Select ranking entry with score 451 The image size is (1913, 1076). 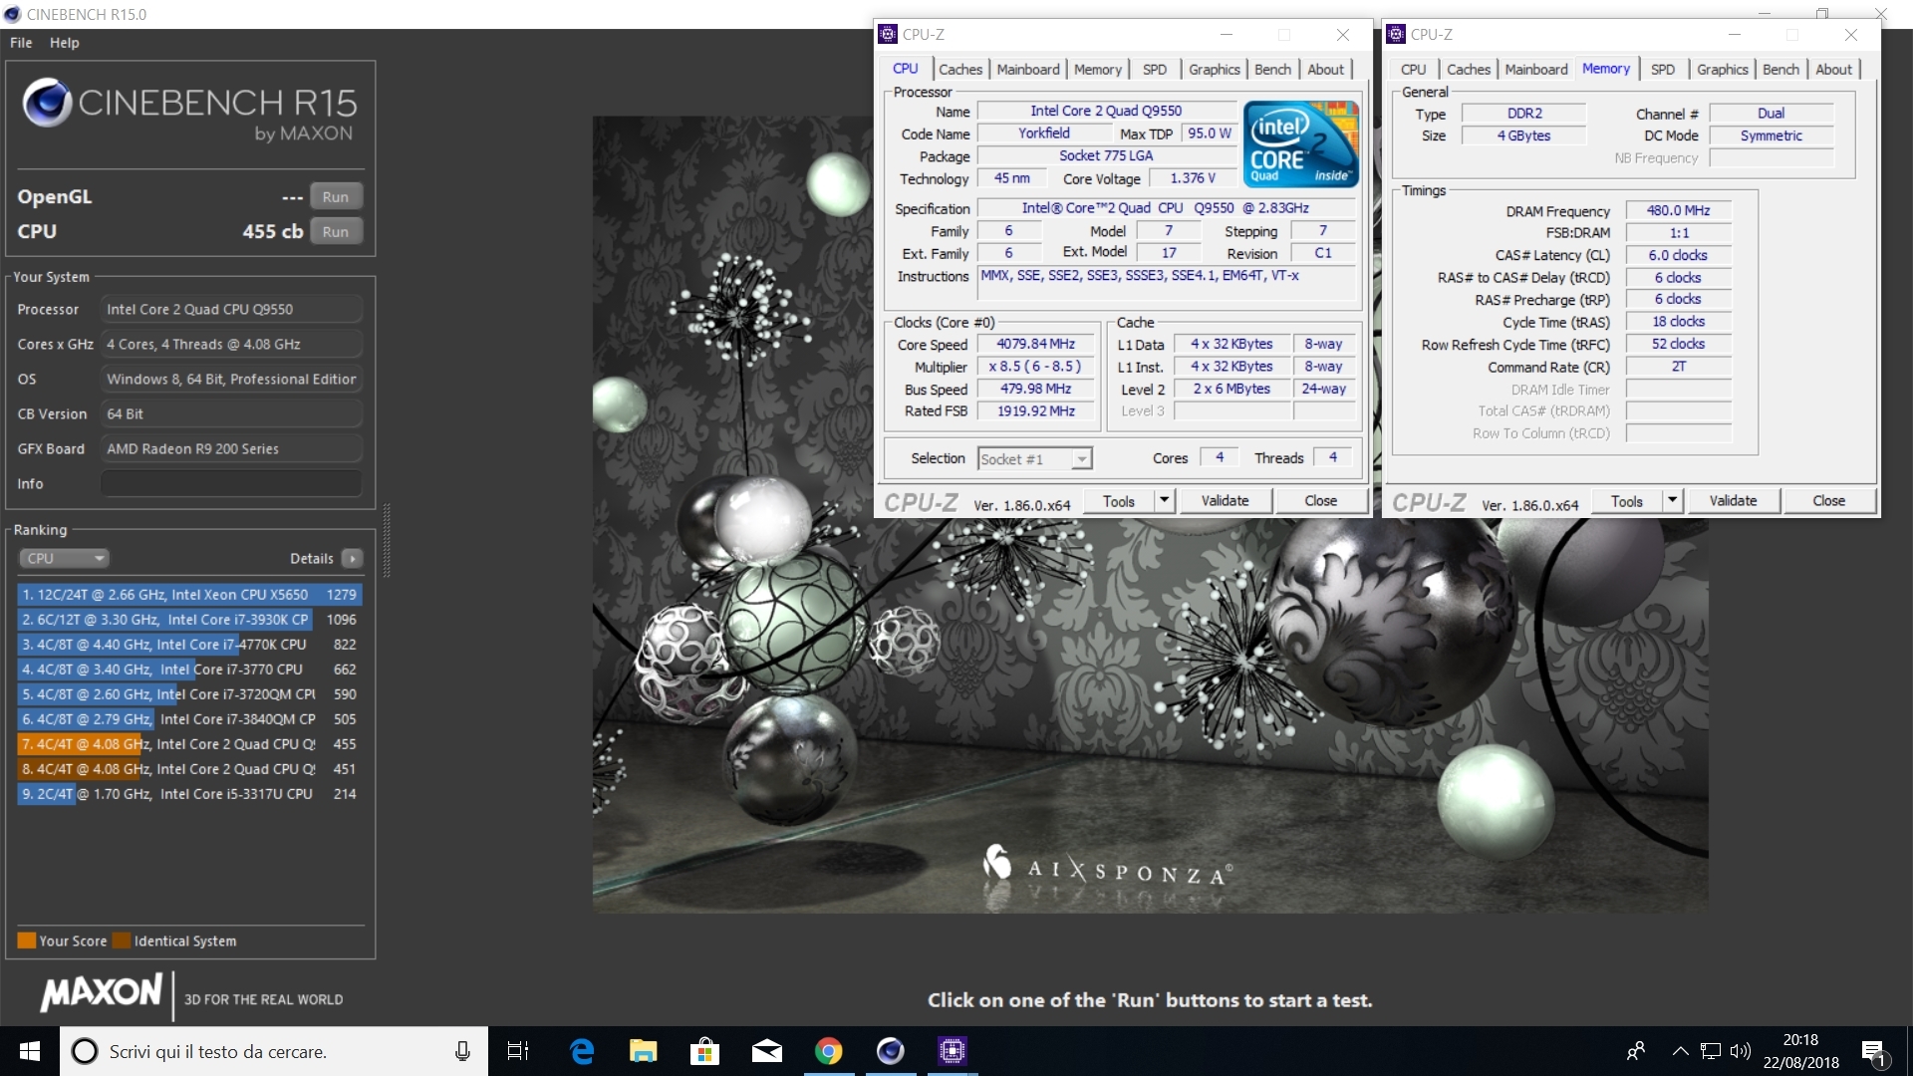pos(189,768)
